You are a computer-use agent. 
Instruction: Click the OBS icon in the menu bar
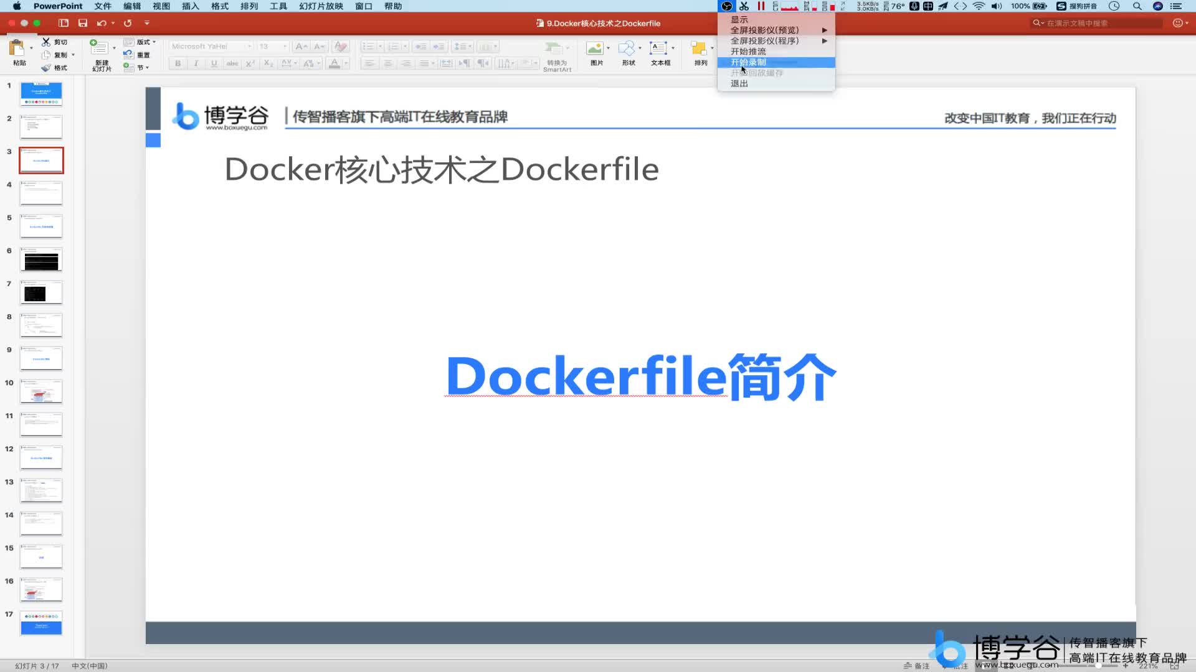726,6
